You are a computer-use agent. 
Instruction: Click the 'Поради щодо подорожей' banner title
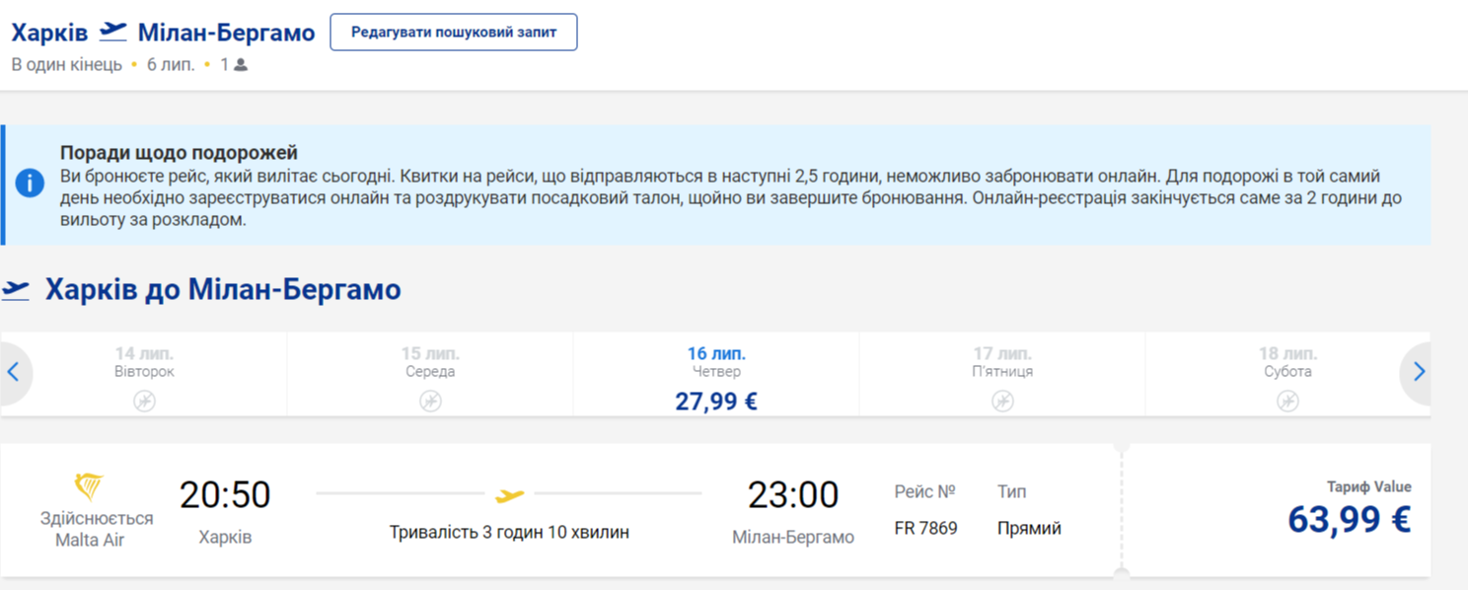179,153
